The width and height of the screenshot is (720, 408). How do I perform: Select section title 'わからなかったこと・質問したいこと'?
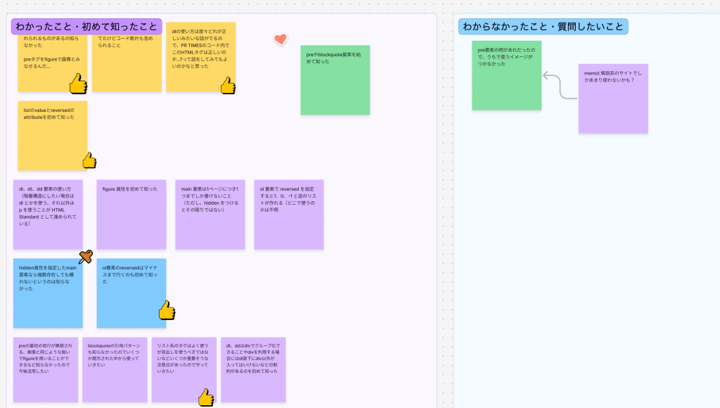pyautogui.click(x=543, y=27)
